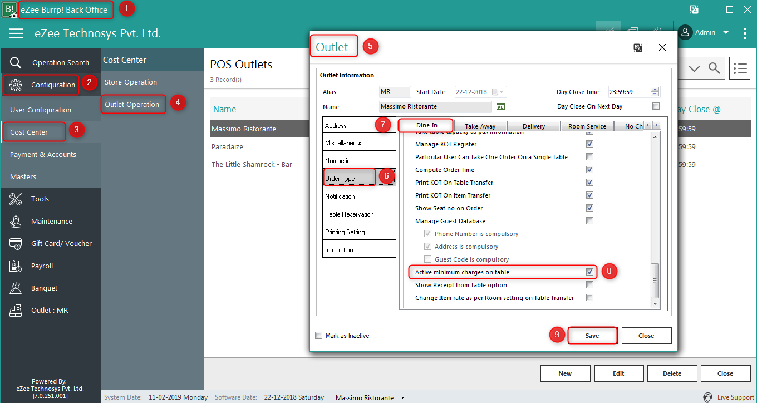Click the search magnifier in POS Outlets
Viewport: 757px width, 403px height.
click(714, 68)
